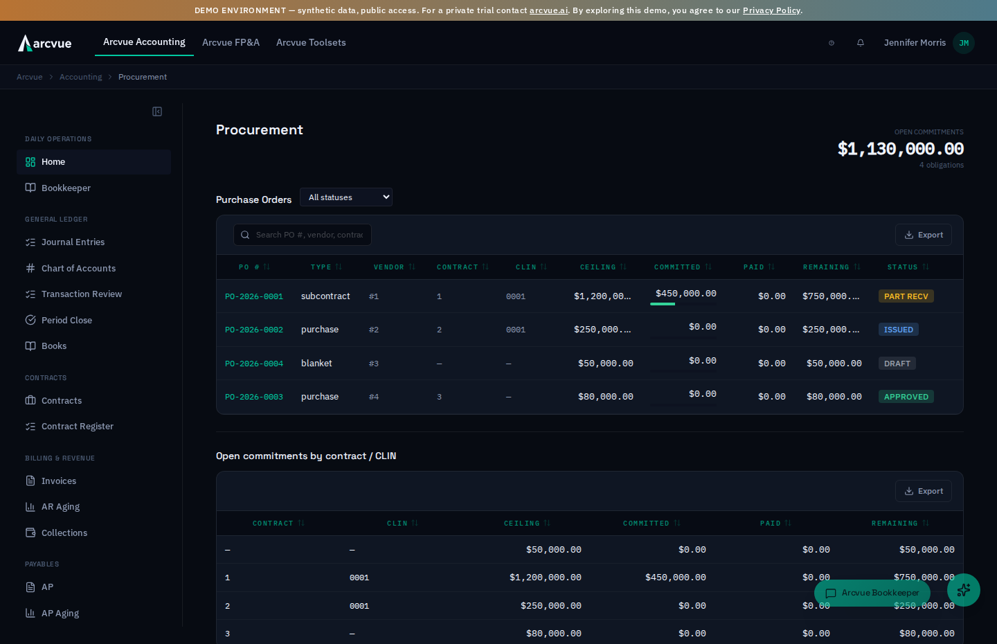Click the PART RECV status badge
This screenshot has height=644, width=997.
tap(906, 296)
